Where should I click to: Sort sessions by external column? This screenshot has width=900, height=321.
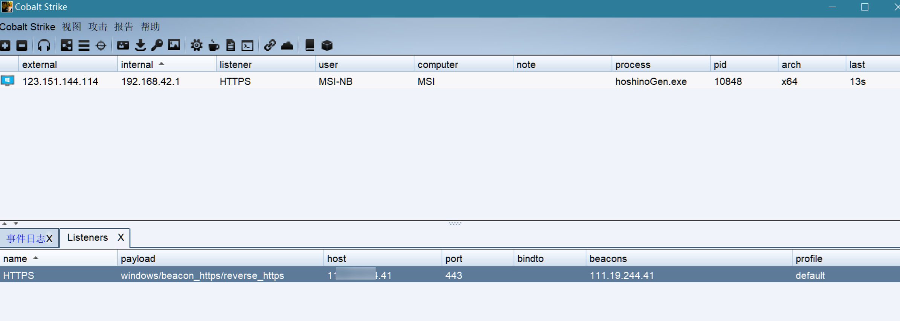(68, 64)
